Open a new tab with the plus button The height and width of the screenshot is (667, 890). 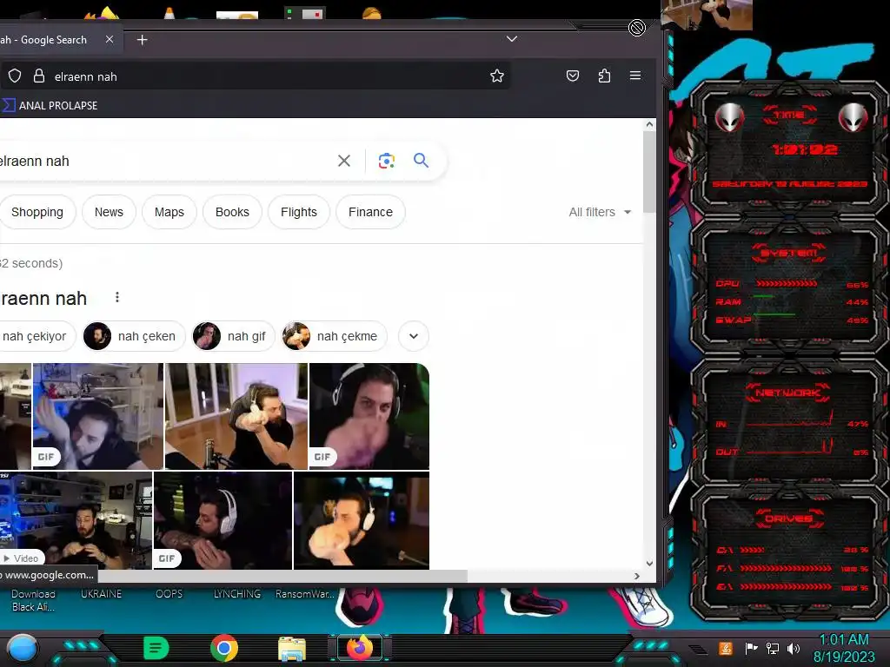tap(142, 40)
